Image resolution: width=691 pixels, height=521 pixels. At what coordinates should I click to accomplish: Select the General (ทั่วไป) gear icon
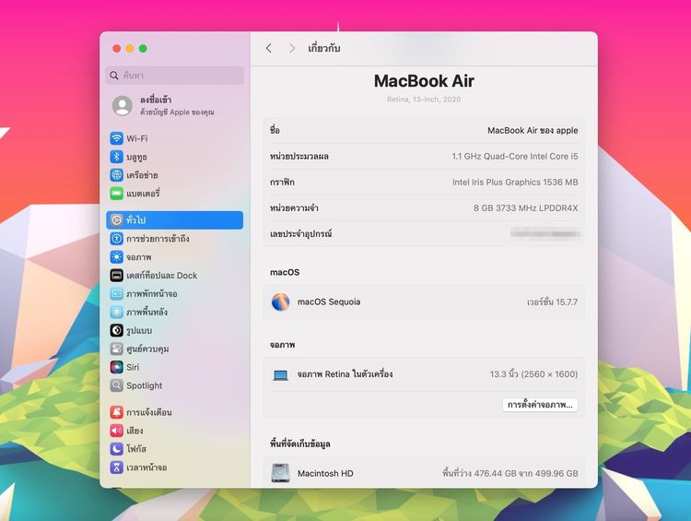click(x=116, y=220)
